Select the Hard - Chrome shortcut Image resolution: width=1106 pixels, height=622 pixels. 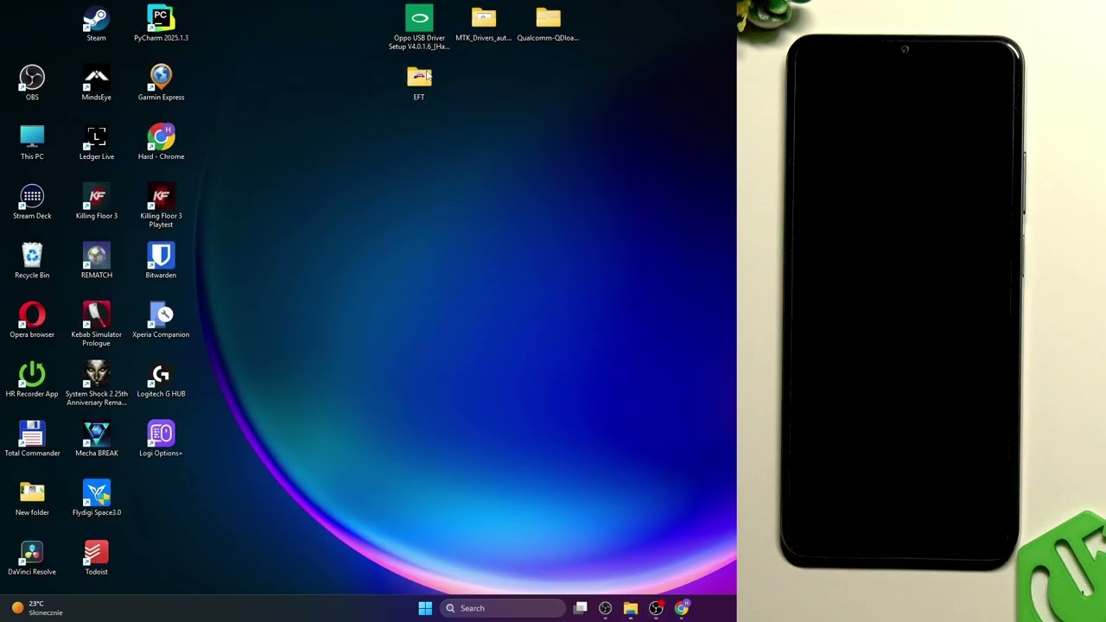pyautogui.click(x=161, y=143)
